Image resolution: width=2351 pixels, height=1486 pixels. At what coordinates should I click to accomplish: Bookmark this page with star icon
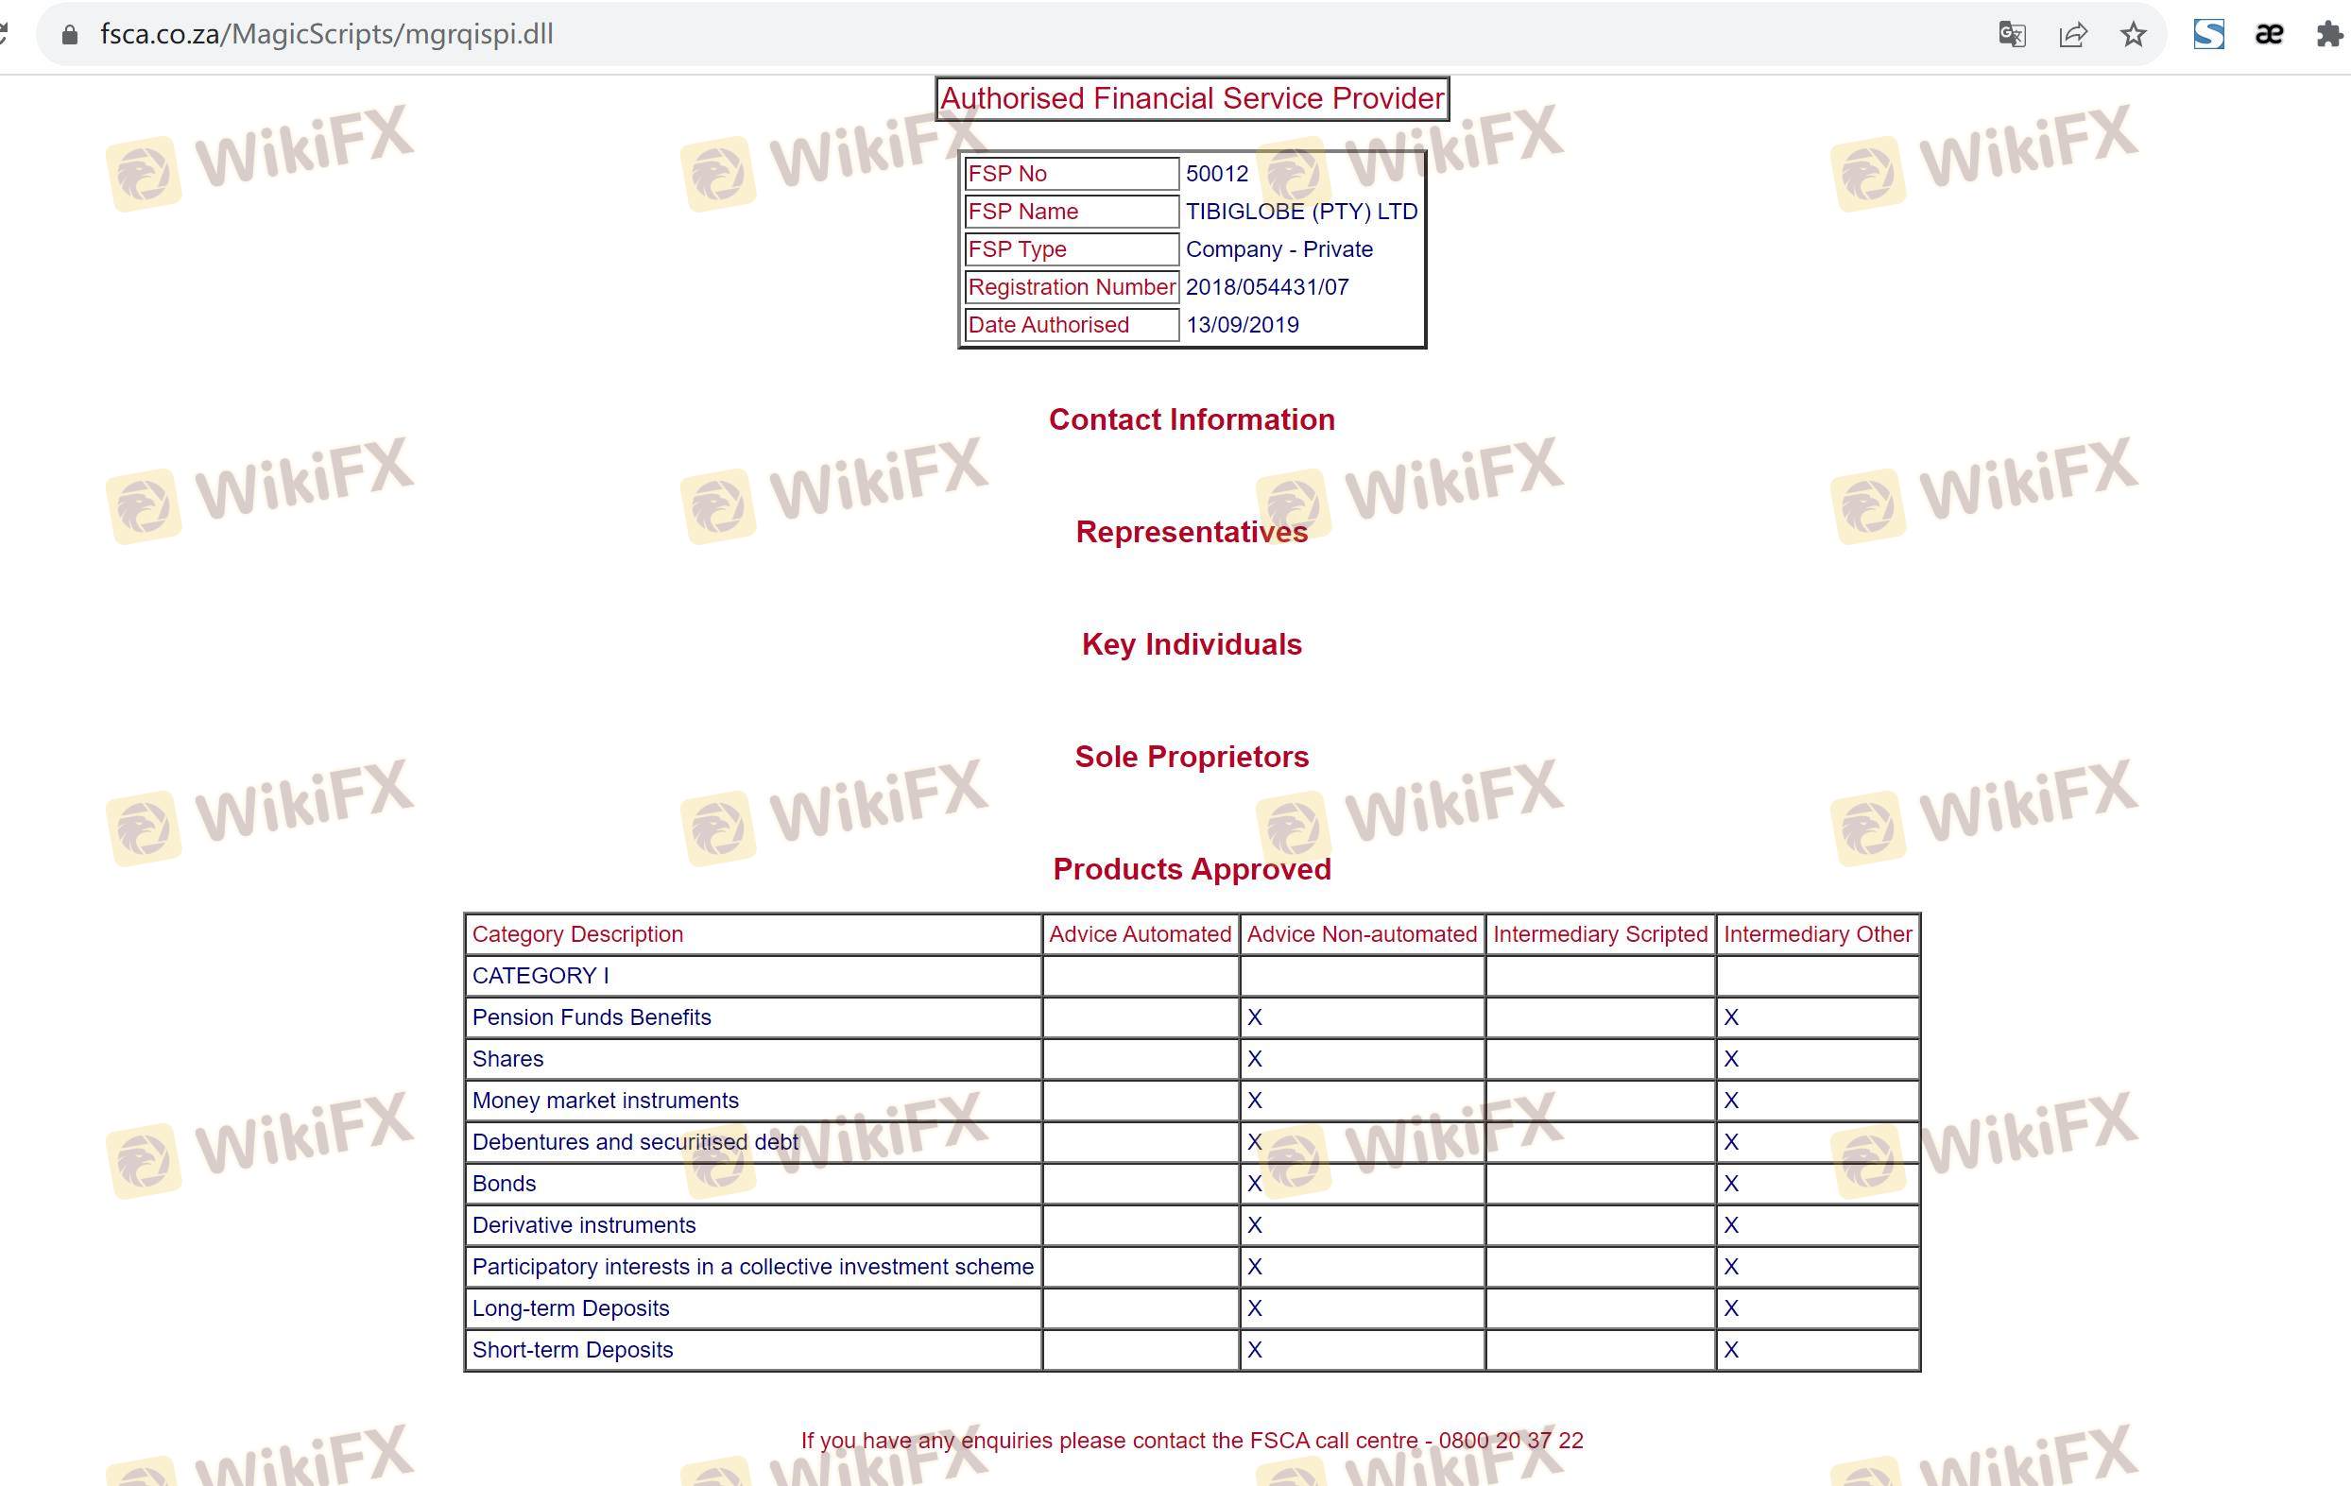click(x=2134, y=35)
